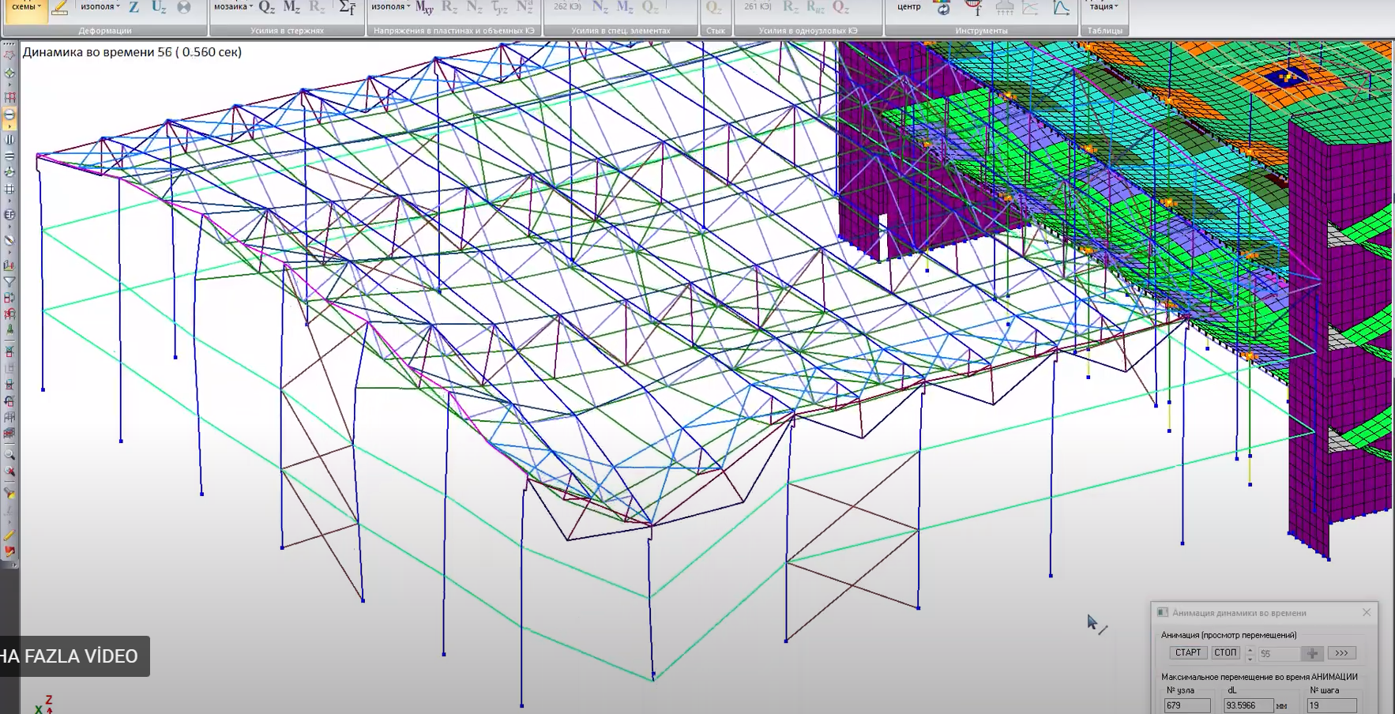Display the Mz bending moment diagram
Viewport: 1395px width, 714px height.
pyautogui.click(x=291, y=8)
